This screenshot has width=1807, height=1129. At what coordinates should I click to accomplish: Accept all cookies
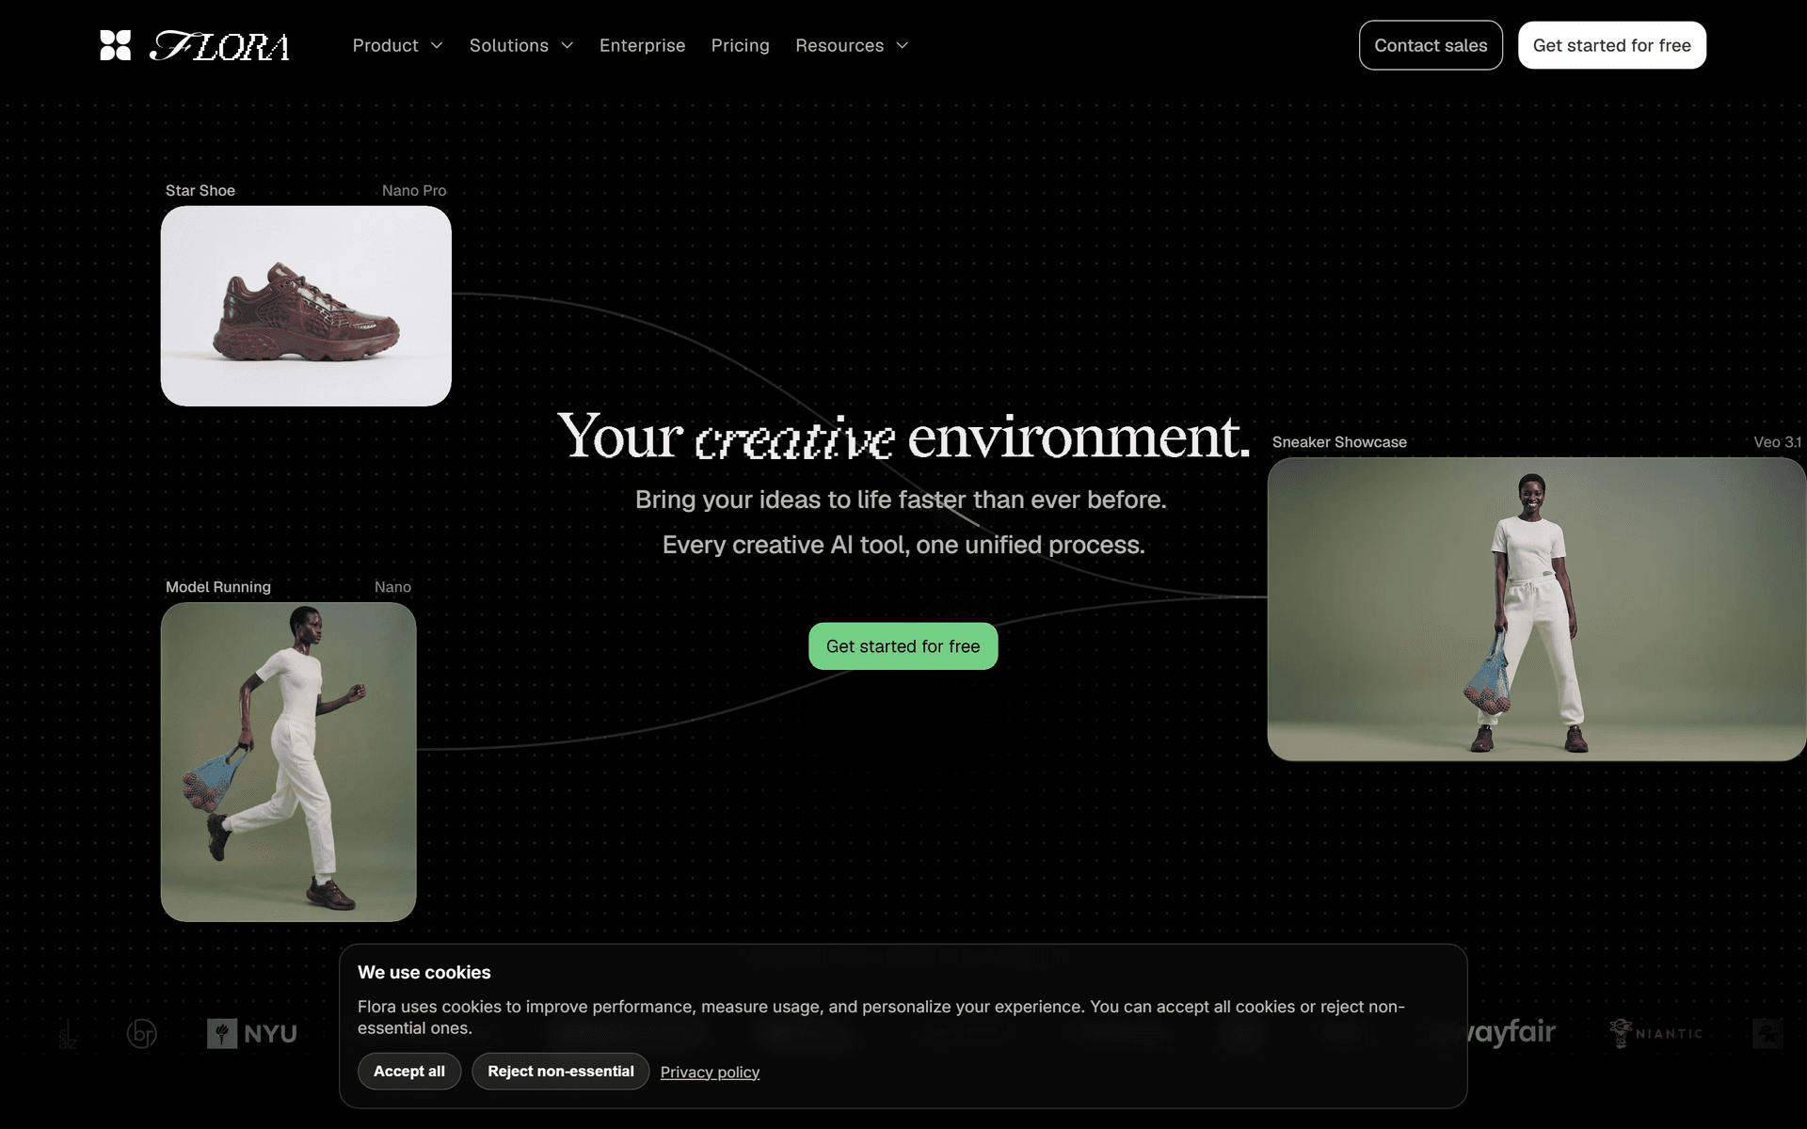[409, 1072]
